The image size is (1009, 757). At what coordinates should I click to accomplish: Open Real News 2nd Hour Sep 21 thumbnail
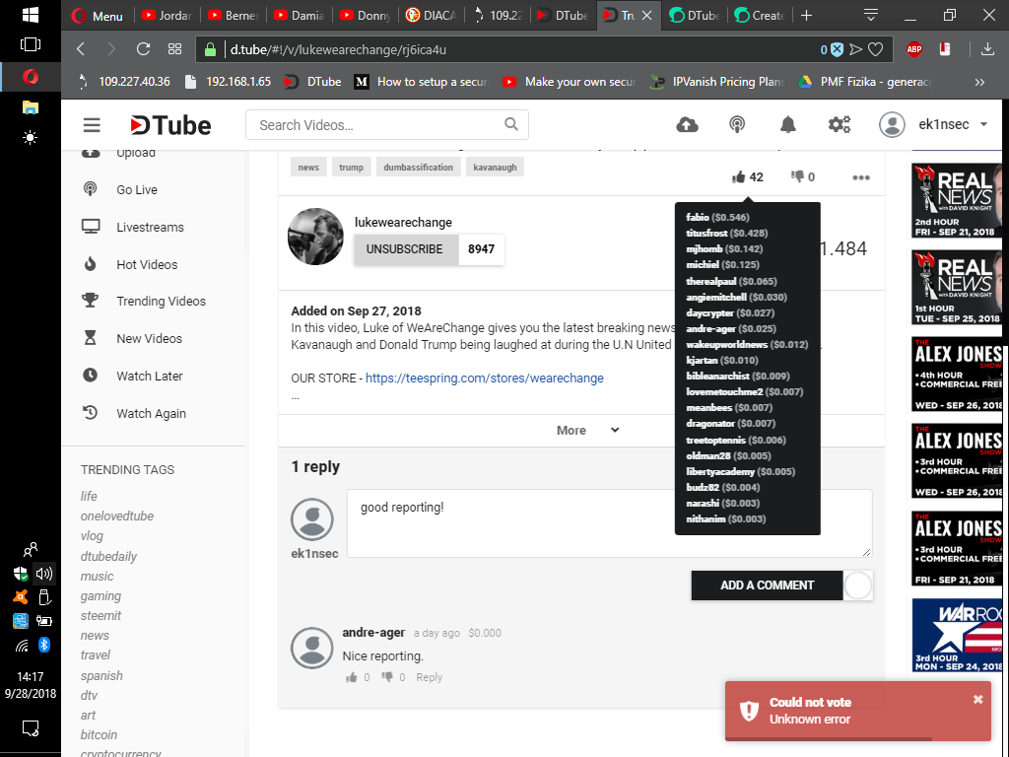point(957,200)
